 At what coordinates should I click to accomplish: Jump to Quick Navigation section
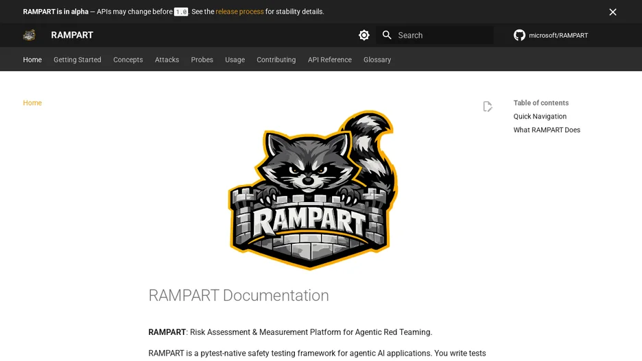540,116
